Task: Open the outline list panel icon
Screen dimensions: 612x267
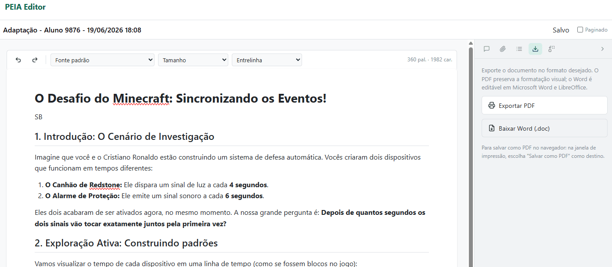Action: coord(519,49)
